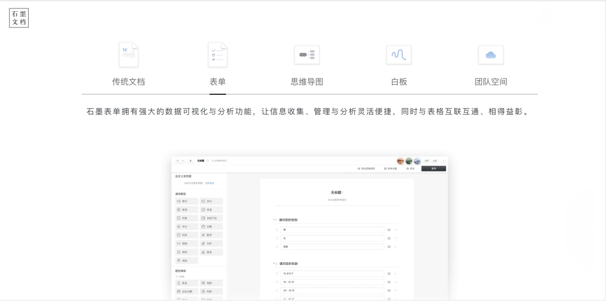Click the form editor screenshot preview

click(x=310, y=228)
